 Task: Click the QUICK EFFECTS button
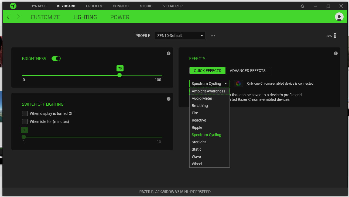pos(207,71)
